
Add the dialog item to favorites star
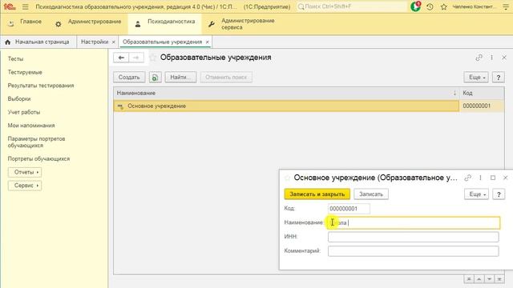(287, 178)
